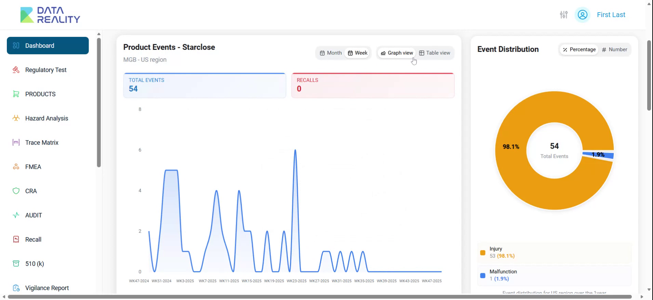653x300 pixels.
Task: Click the orange Injury legend swatch
Action: (483, 253)
